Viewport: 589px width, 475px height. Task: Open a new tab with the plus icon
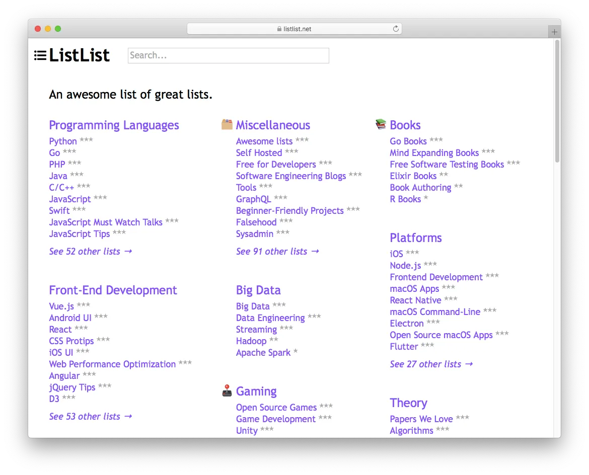[x=554, y=31]
